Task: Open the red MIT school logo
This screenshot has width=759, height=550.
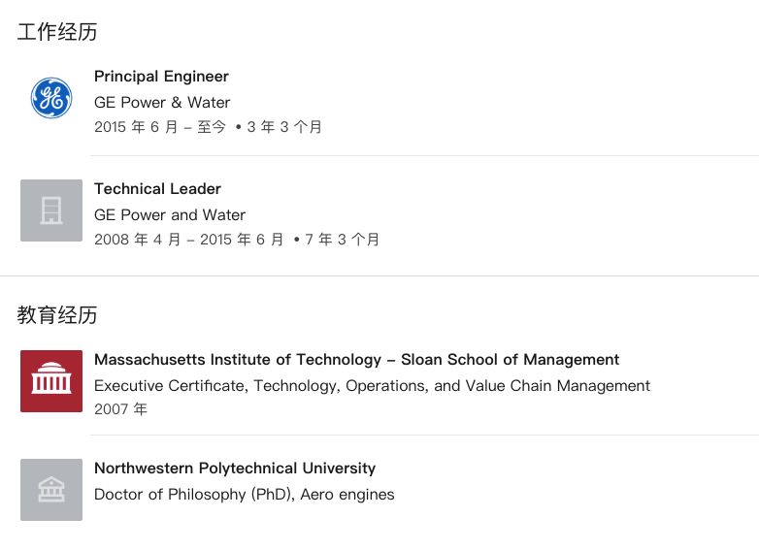Action: 51,381
